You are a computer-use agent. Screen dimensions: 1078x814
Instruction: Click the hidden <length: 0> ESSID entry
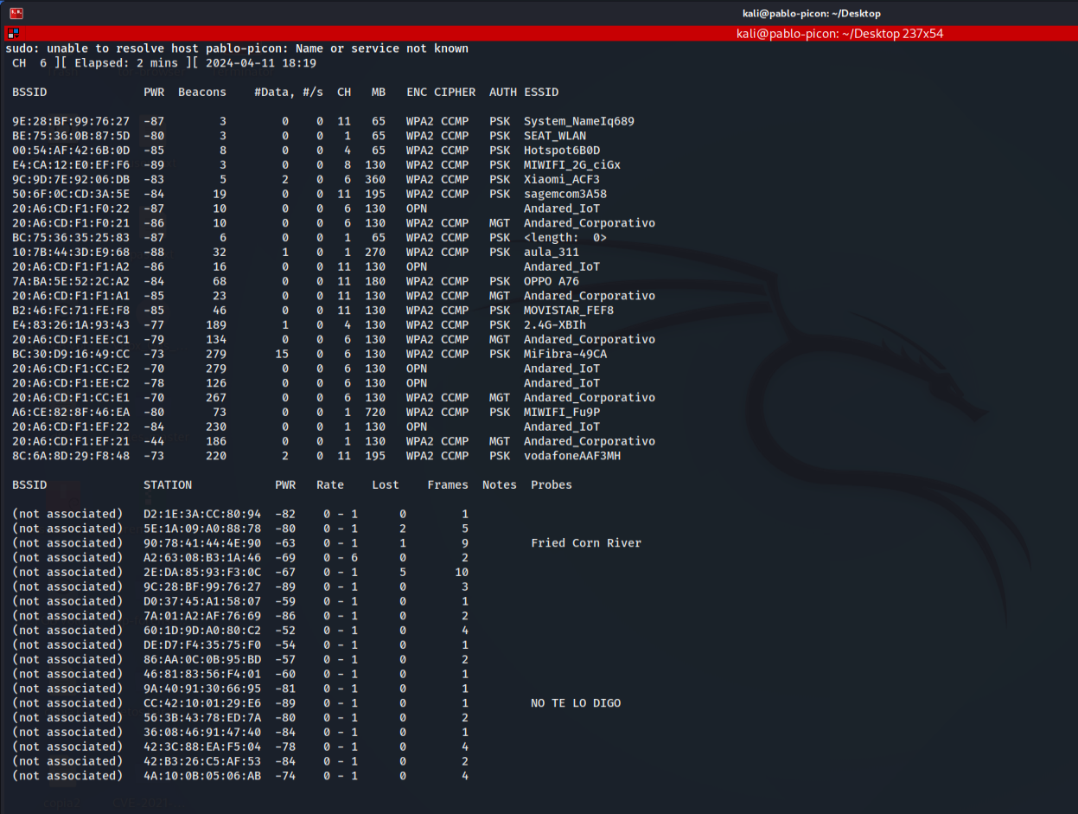[x=565, y=237]
